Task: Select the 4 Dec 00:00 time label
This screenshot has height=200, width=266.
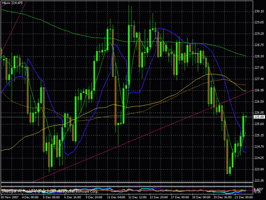Action: coord(30,197)
